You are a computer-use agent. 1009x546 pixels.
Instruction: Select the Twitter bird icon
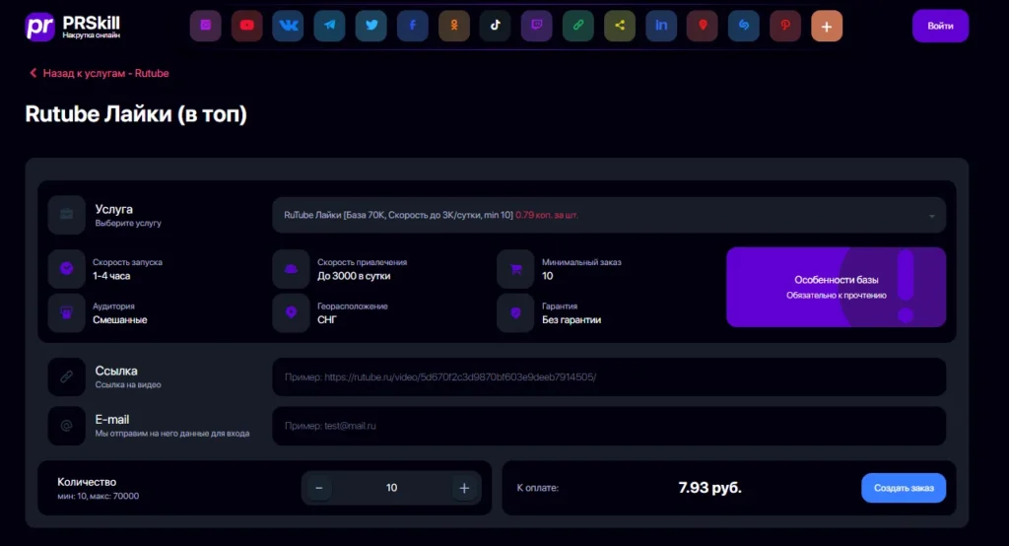click(x=371, y=26)
